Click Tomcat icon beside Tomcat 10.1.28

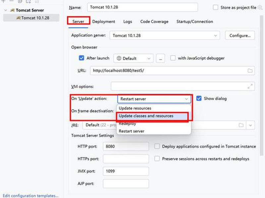pyautogui.click(x=18, y=18)
